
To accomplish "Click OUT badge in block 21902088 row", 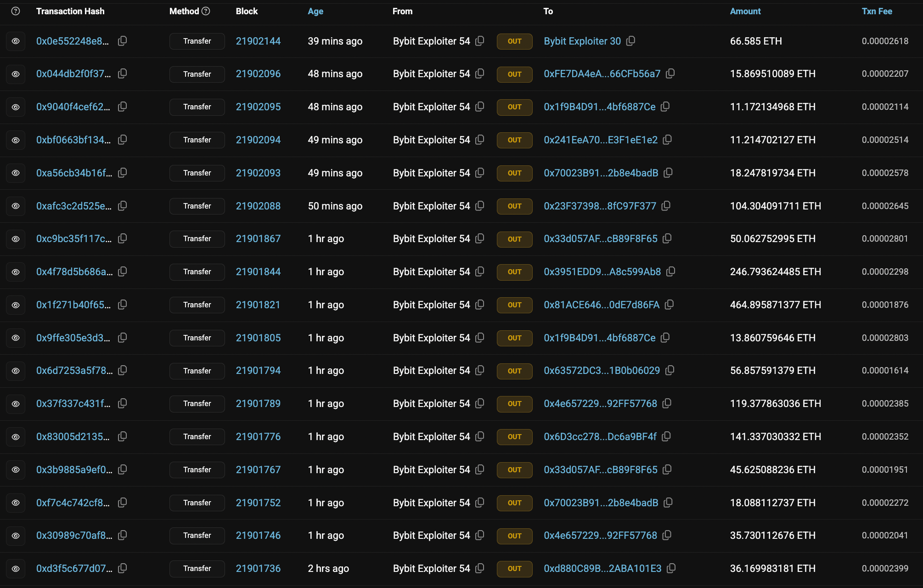I will click(514, 206).
